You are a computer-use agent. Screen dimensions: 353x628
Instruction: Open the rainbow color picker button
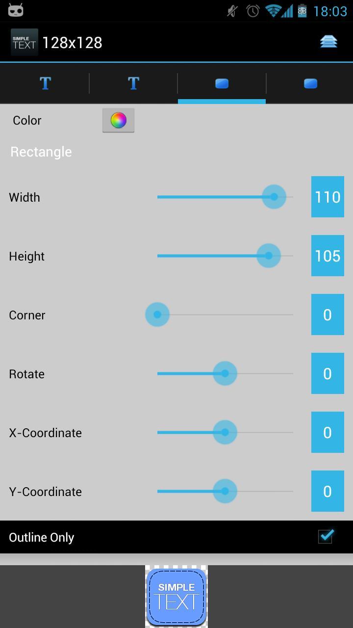pos(118,120)
